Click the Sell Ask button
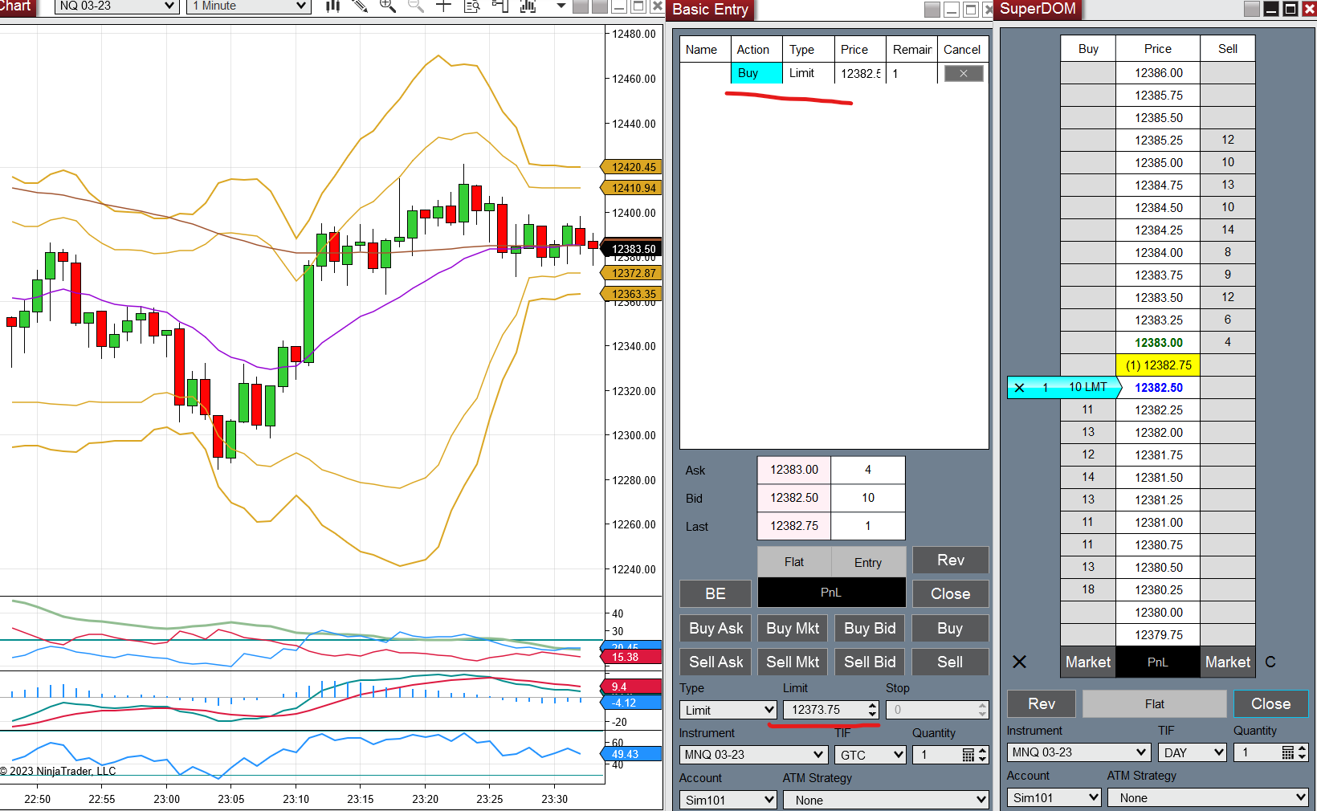 716,662
